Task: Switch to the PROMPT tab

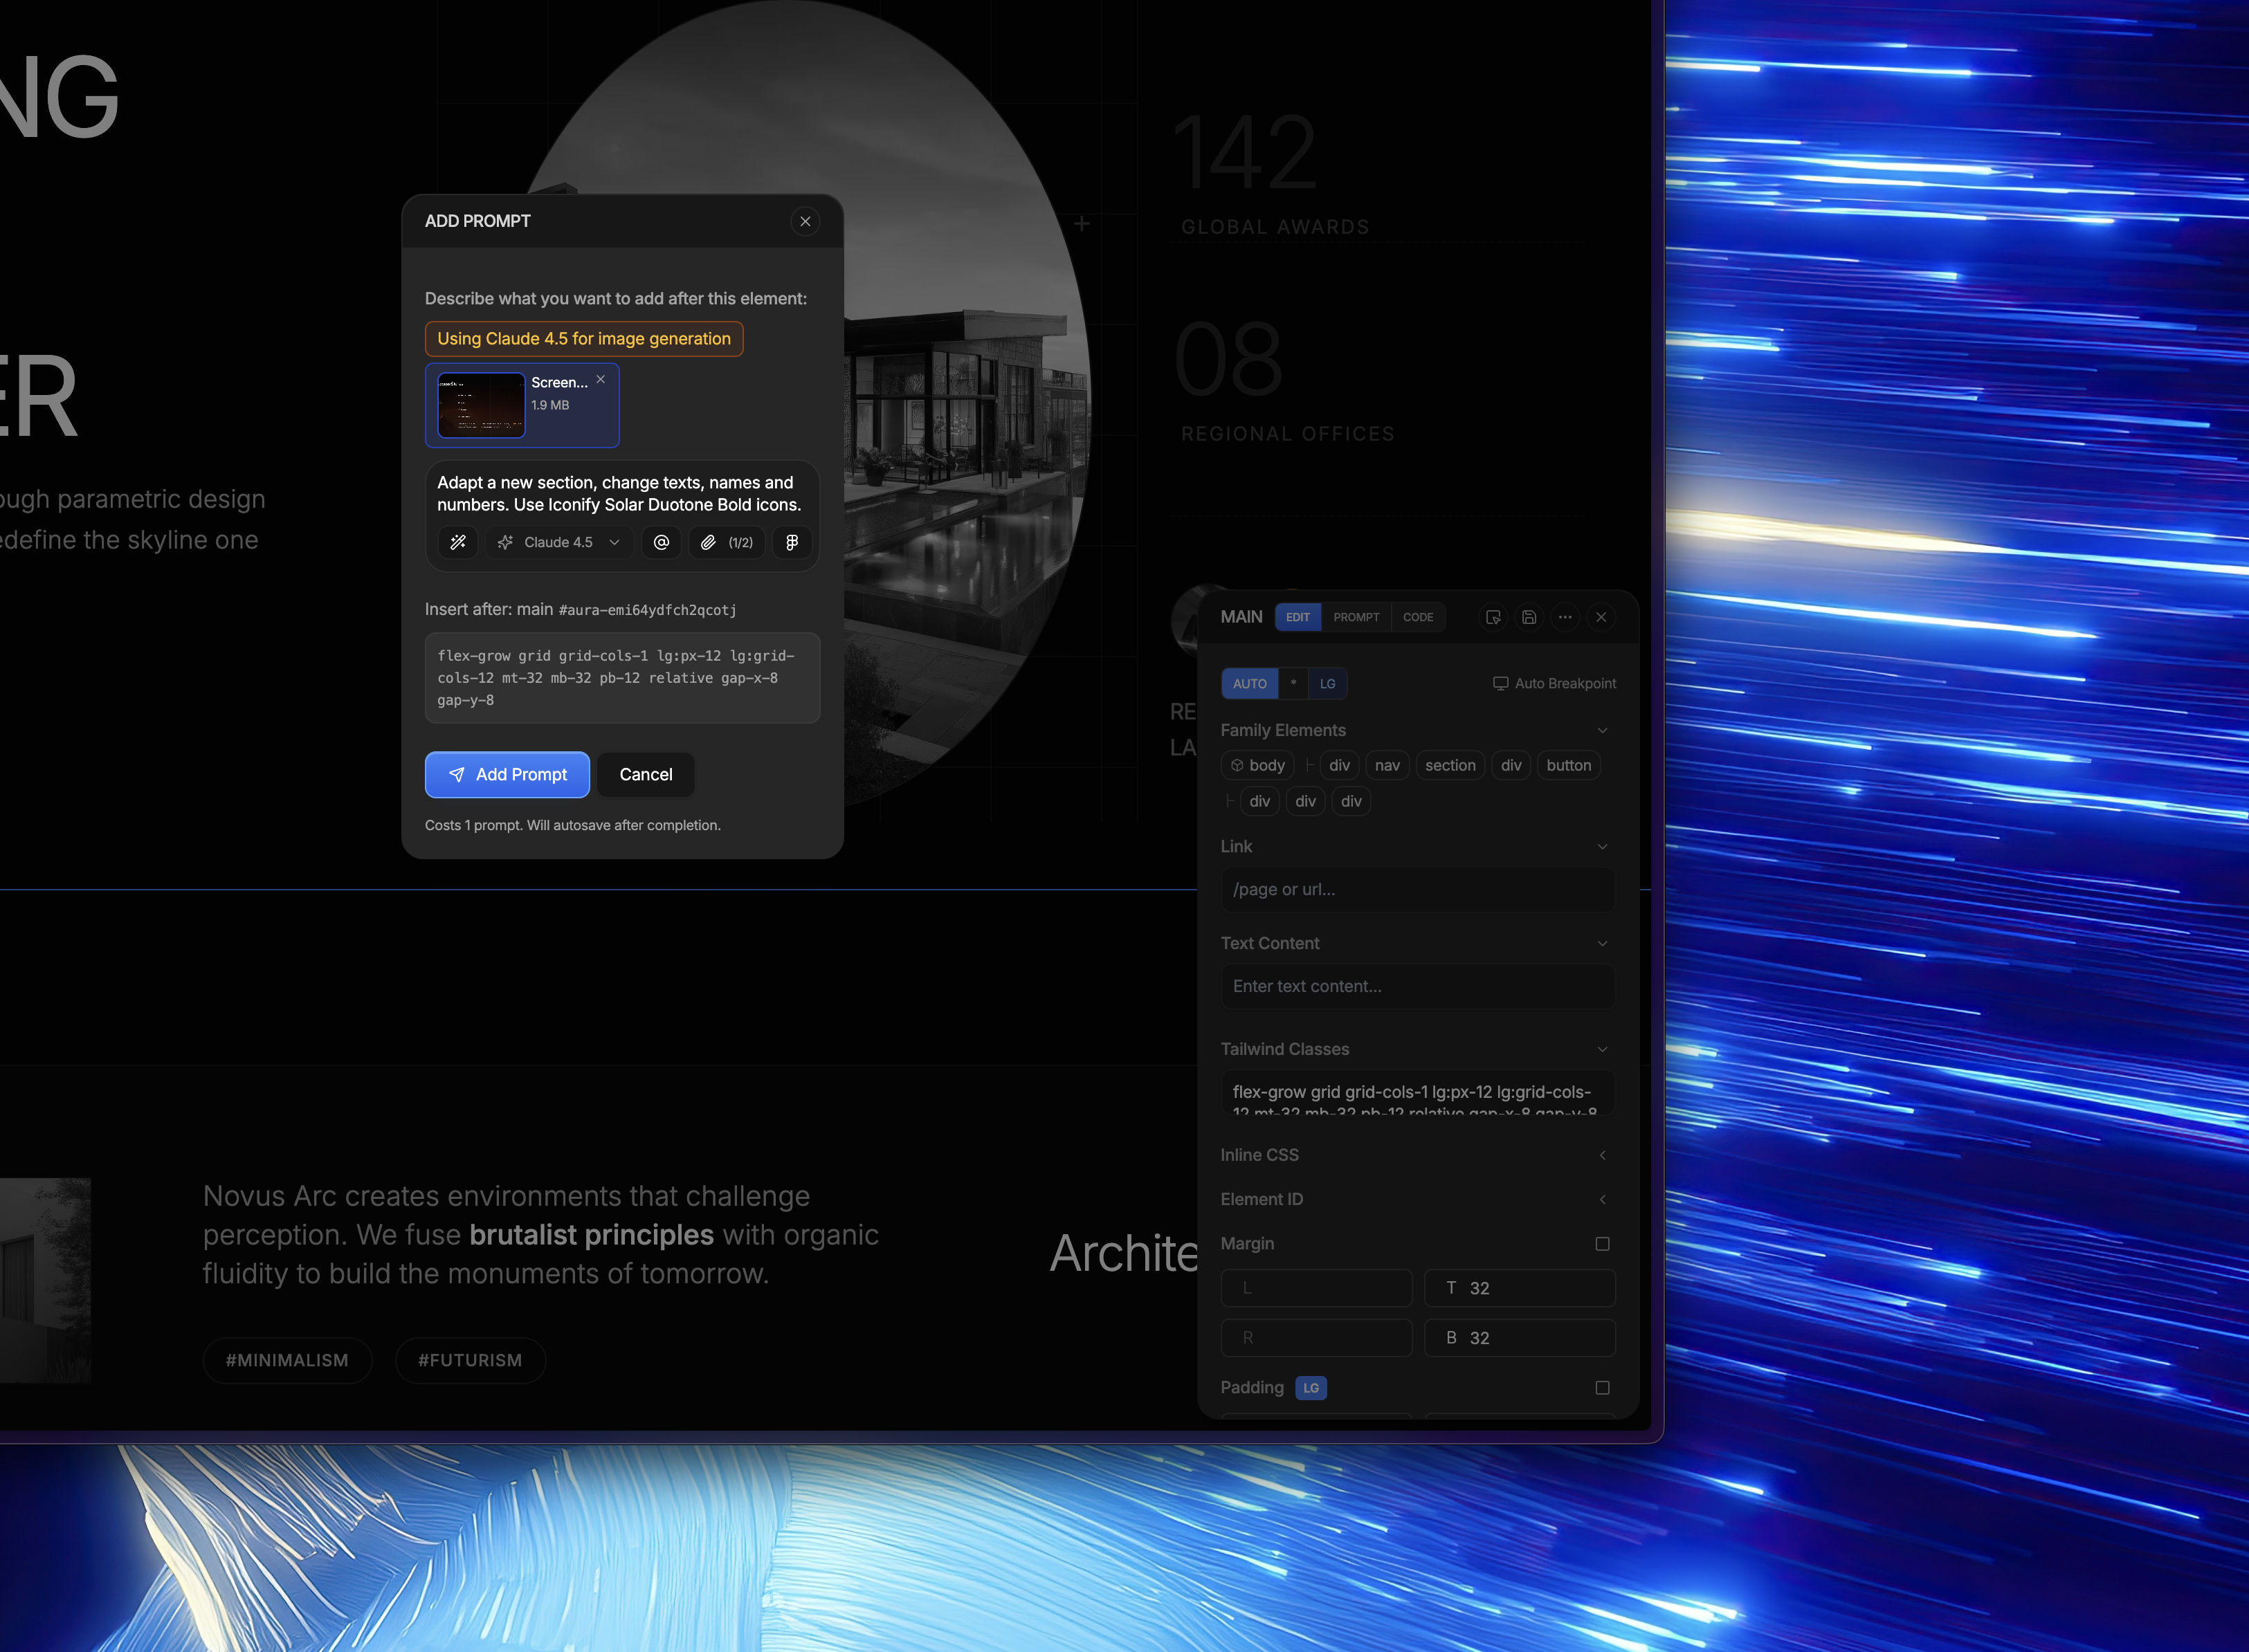Action: [x=1356, y=617]
